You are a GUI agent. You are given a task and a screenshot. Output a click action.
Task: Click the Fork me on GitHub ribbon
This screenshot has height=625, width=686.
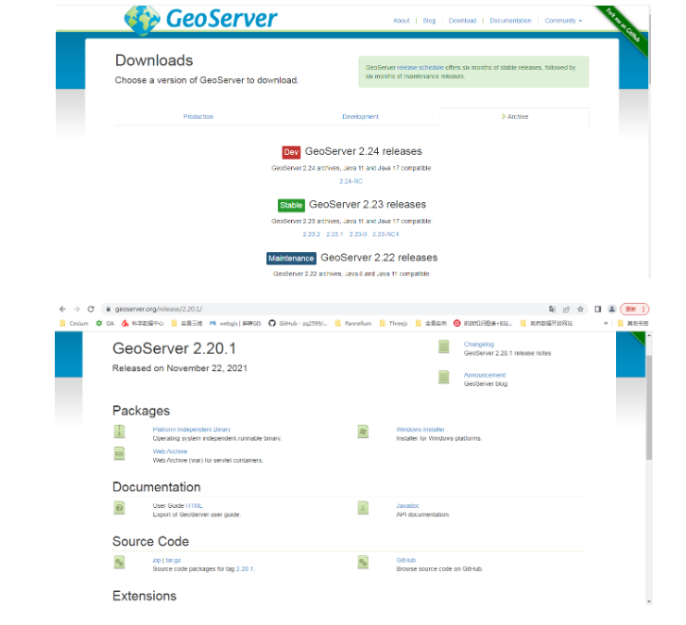point(623,25)
